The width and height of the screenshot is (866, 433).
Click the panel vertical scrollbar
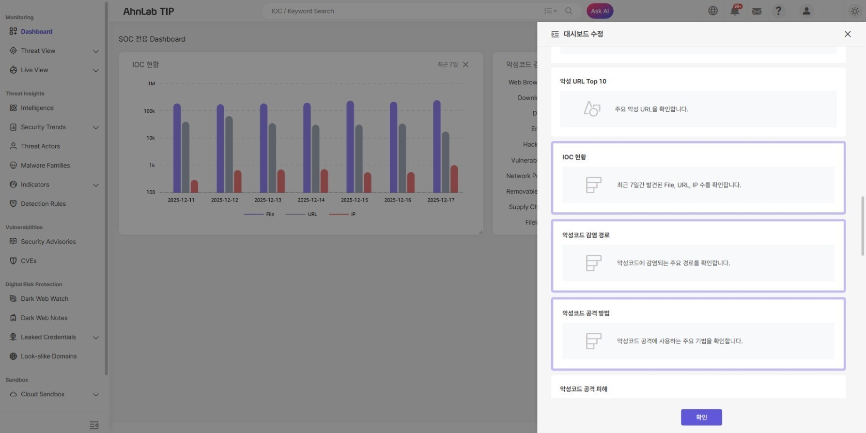(x=863, y=225)
